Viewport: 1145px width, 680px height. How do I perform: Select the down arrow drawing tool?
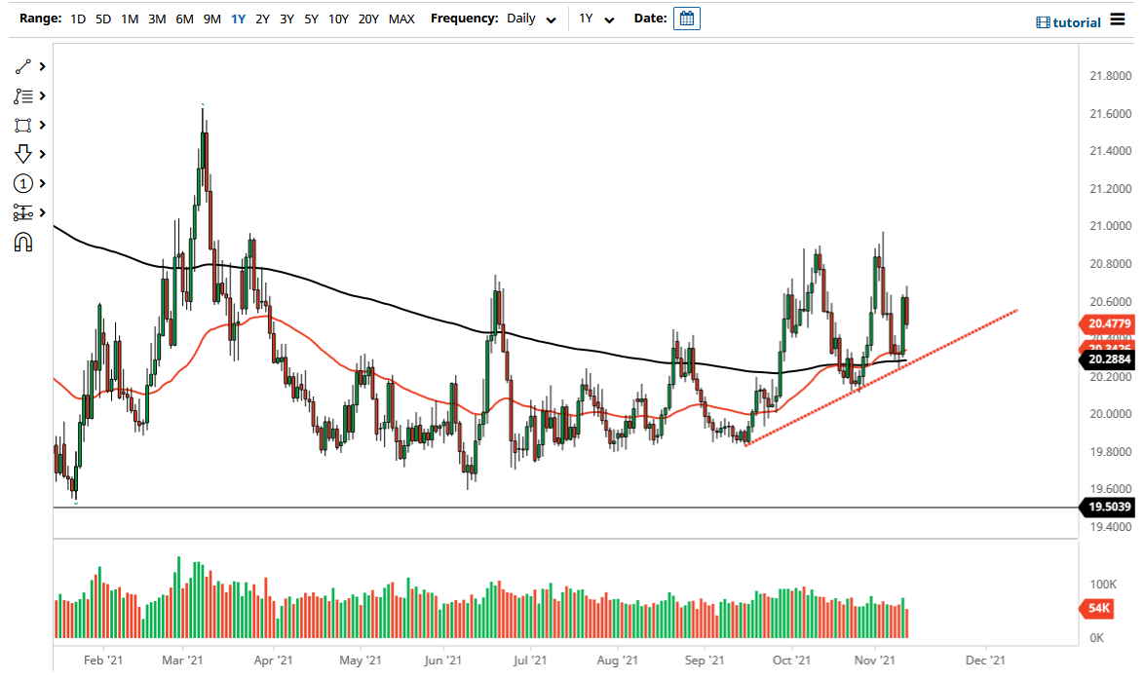click(x=24, y=154)
